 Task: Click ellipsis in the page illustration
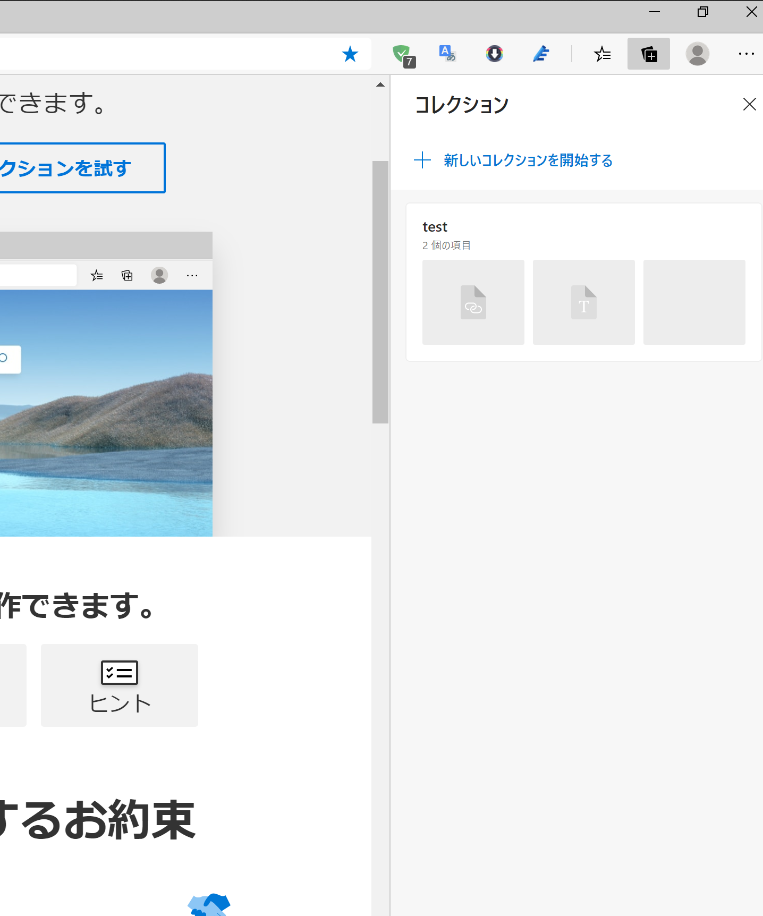(192, 275)
